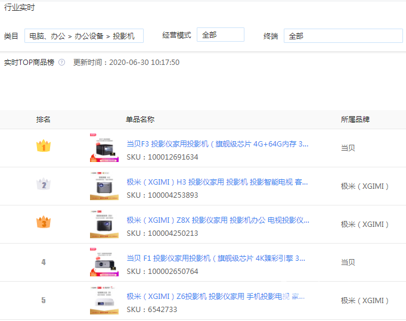Click SKU 100004253893 text
This screenshot has height=321, width=406.
162,195
